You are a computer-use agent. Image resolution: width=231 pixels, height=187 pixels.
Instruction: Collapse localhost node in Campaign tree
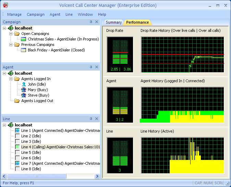point(4,28)
